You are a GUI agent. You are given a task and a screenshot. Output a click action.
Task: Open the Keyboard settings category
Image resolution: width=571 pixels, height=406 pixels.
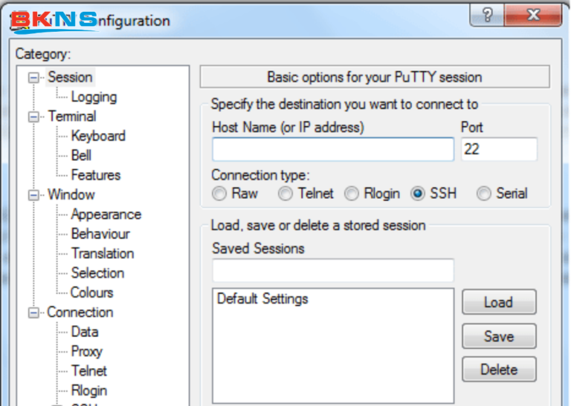98,136
